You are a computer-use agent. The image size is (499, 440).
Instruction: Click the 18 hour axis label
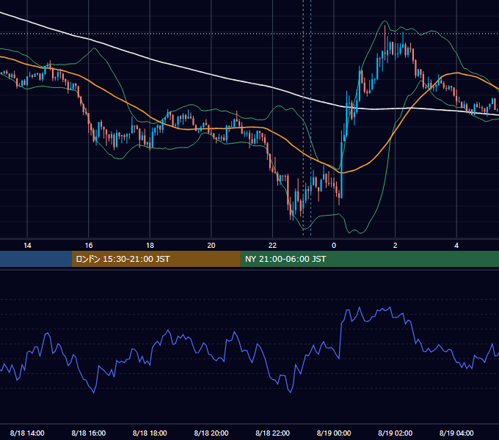click(150, 246)
